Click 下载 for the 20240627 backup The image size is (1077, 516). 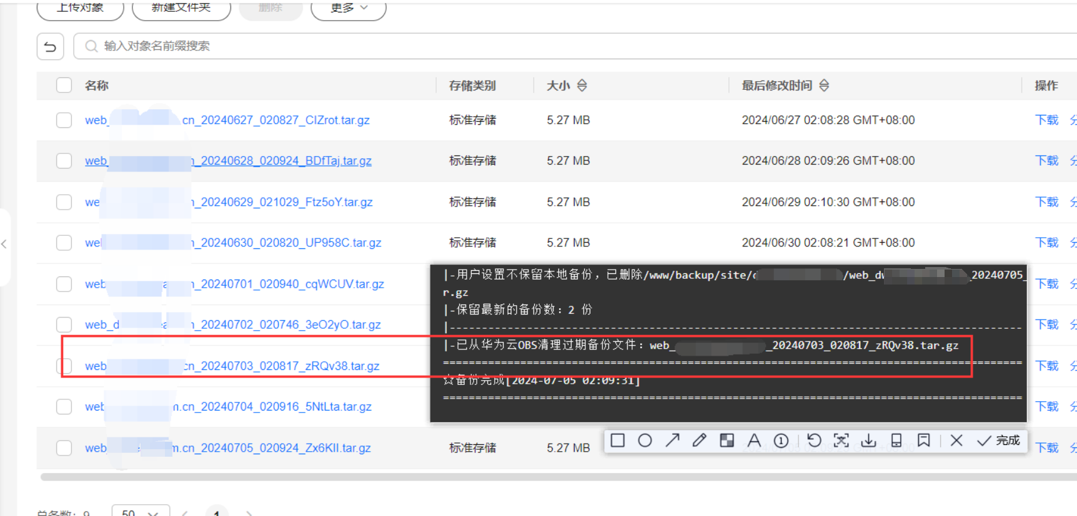(x=1046, y=120)
